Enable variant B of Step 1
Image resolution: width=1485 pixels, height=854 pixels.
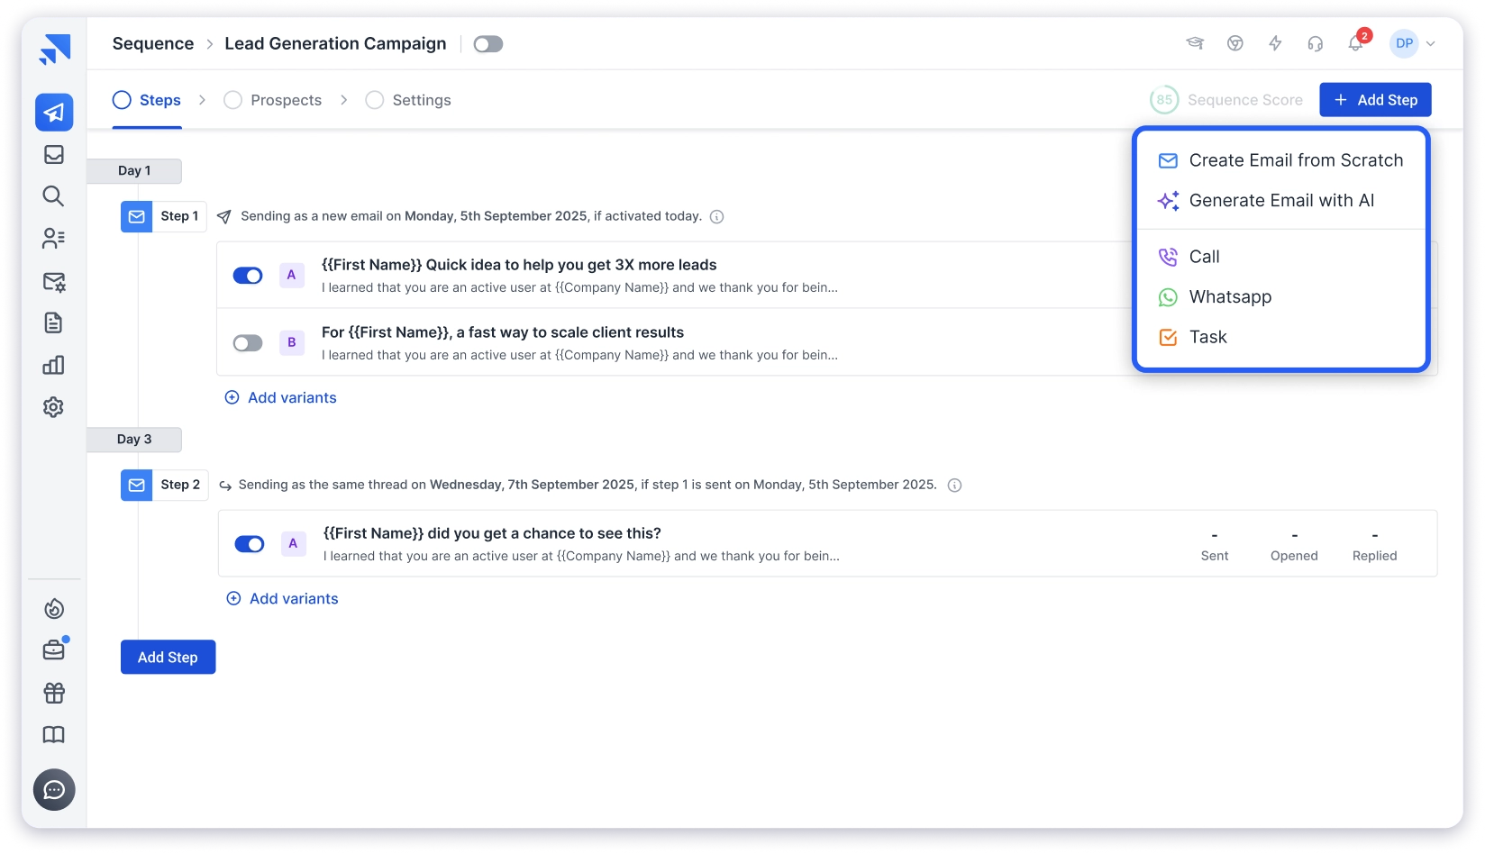coord(247,342)
